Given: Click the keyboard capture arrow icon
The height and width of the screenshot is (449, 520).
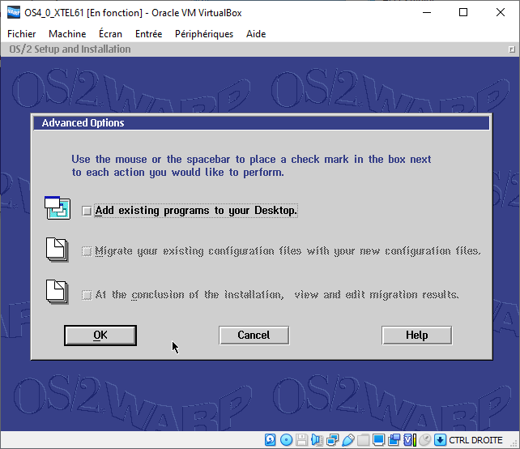Looking at the screenshot, I should point(440,440).
